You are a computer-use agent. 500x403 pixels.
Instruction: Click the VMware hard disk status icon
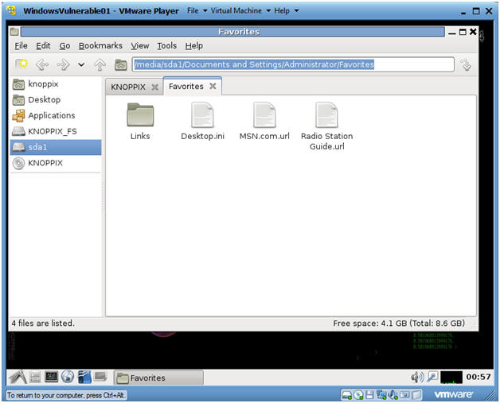click(x=346, y=395)
